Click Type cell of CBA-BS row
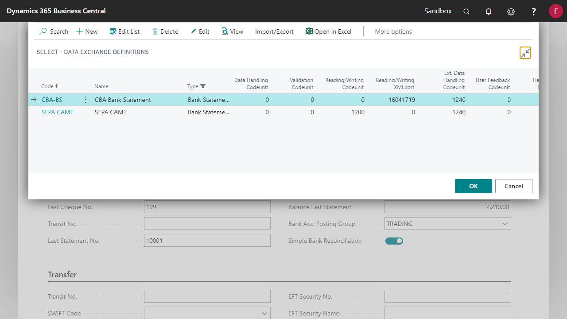The height and width of the screenshot is (319, 567). tap(209, 100)
